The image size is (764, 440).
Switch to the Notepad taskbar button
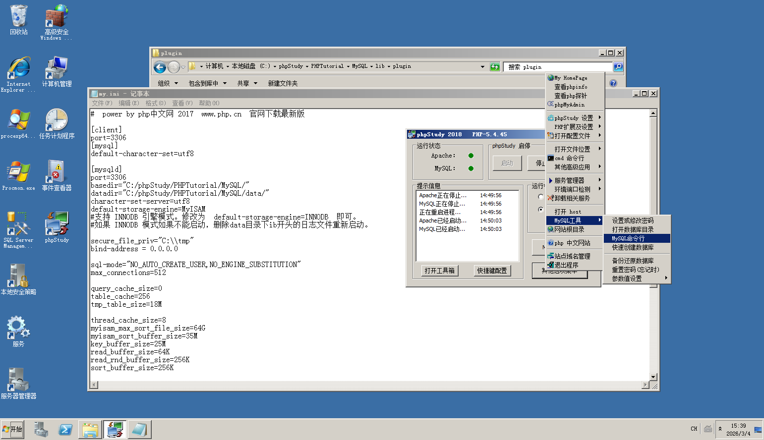[x=139, y=430]
